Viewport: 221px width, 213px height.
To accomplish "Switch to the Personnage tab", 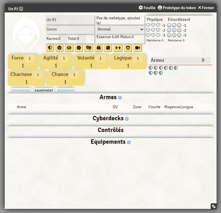I will tap(21, 90).
